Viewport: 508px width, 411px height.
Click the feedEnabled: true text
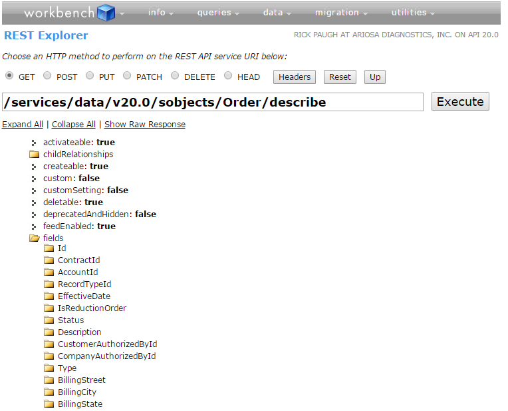click(x=79, y=226)
